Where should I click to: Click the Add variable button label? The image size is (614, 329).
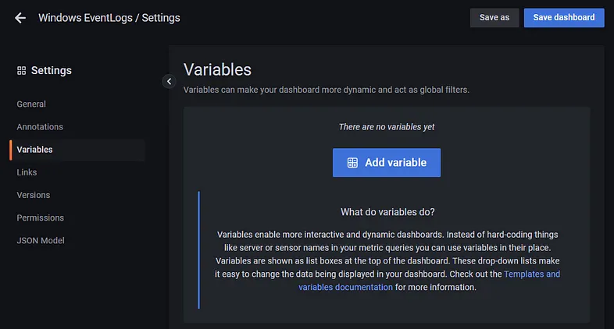tap(395, 163)
